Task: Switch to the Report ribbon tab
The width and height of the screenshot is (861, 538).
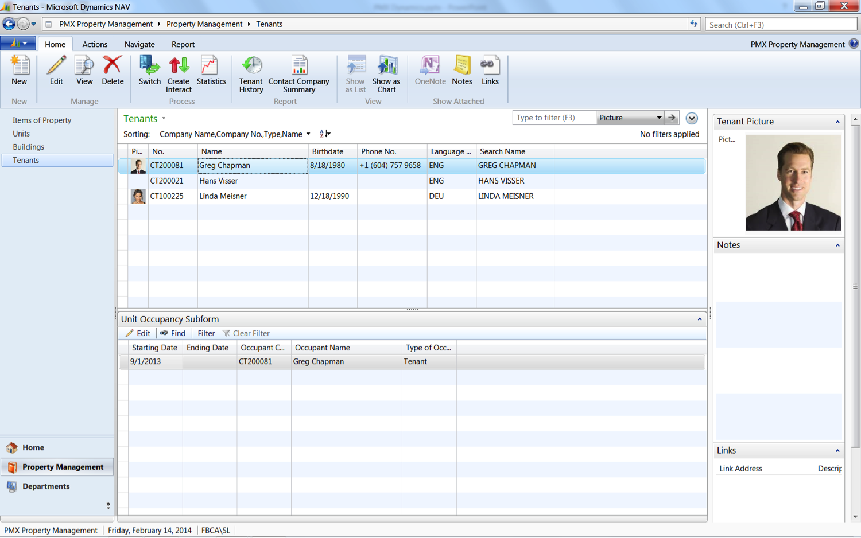Action: [x=183, y=44]
